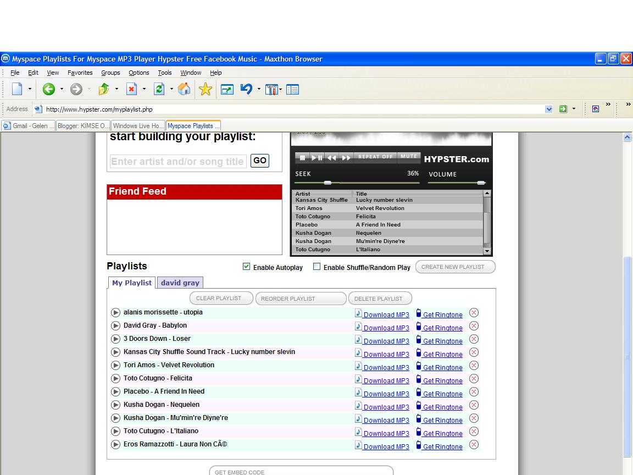Click the GO search button
Viewport: 633px width, 475px height.
click(x=259, y=161)
